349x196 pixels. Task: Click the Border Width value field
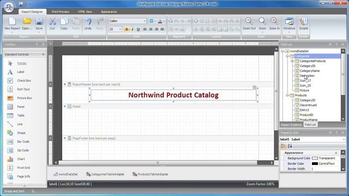tap(326, 169)
